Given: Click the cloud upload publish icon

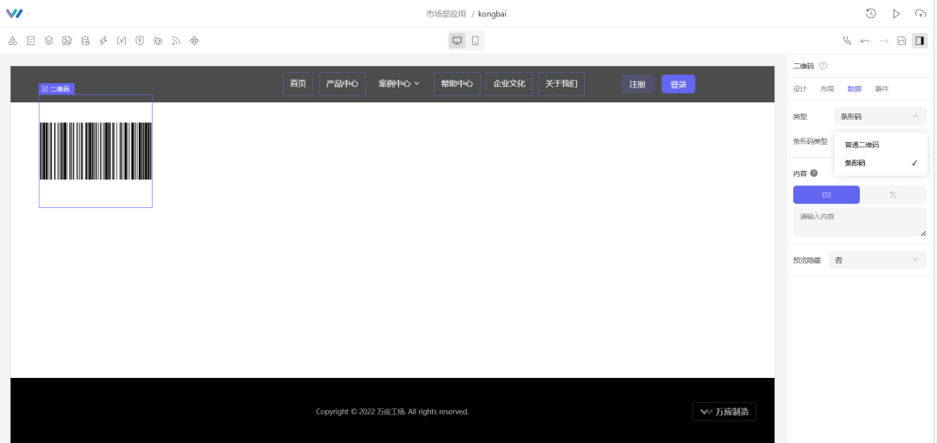Looking at the screenshot, I should [921, 13].
